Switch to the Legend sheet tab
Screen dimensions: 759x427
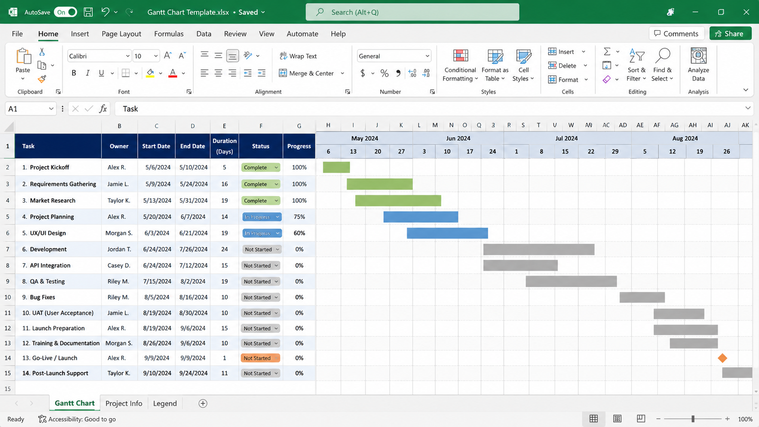[x=165, y=403]
